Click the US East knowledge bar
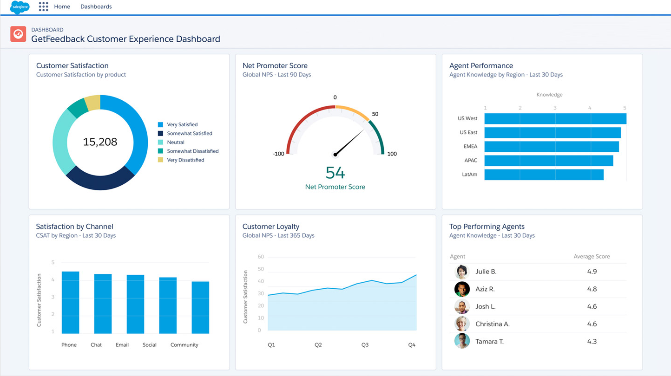This screenshot has height=376, width=671. point(553,132)
